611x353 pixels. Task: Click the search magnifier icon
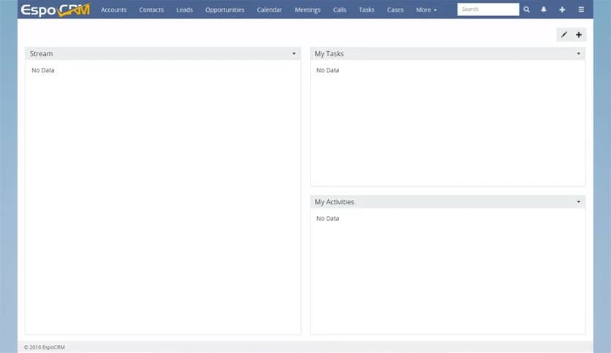point(526,9)
